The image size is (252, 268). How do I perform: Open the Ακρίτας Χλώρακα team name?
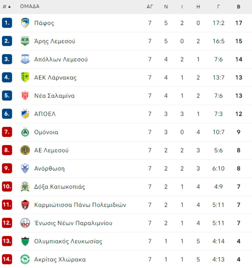tap(60, 260)
